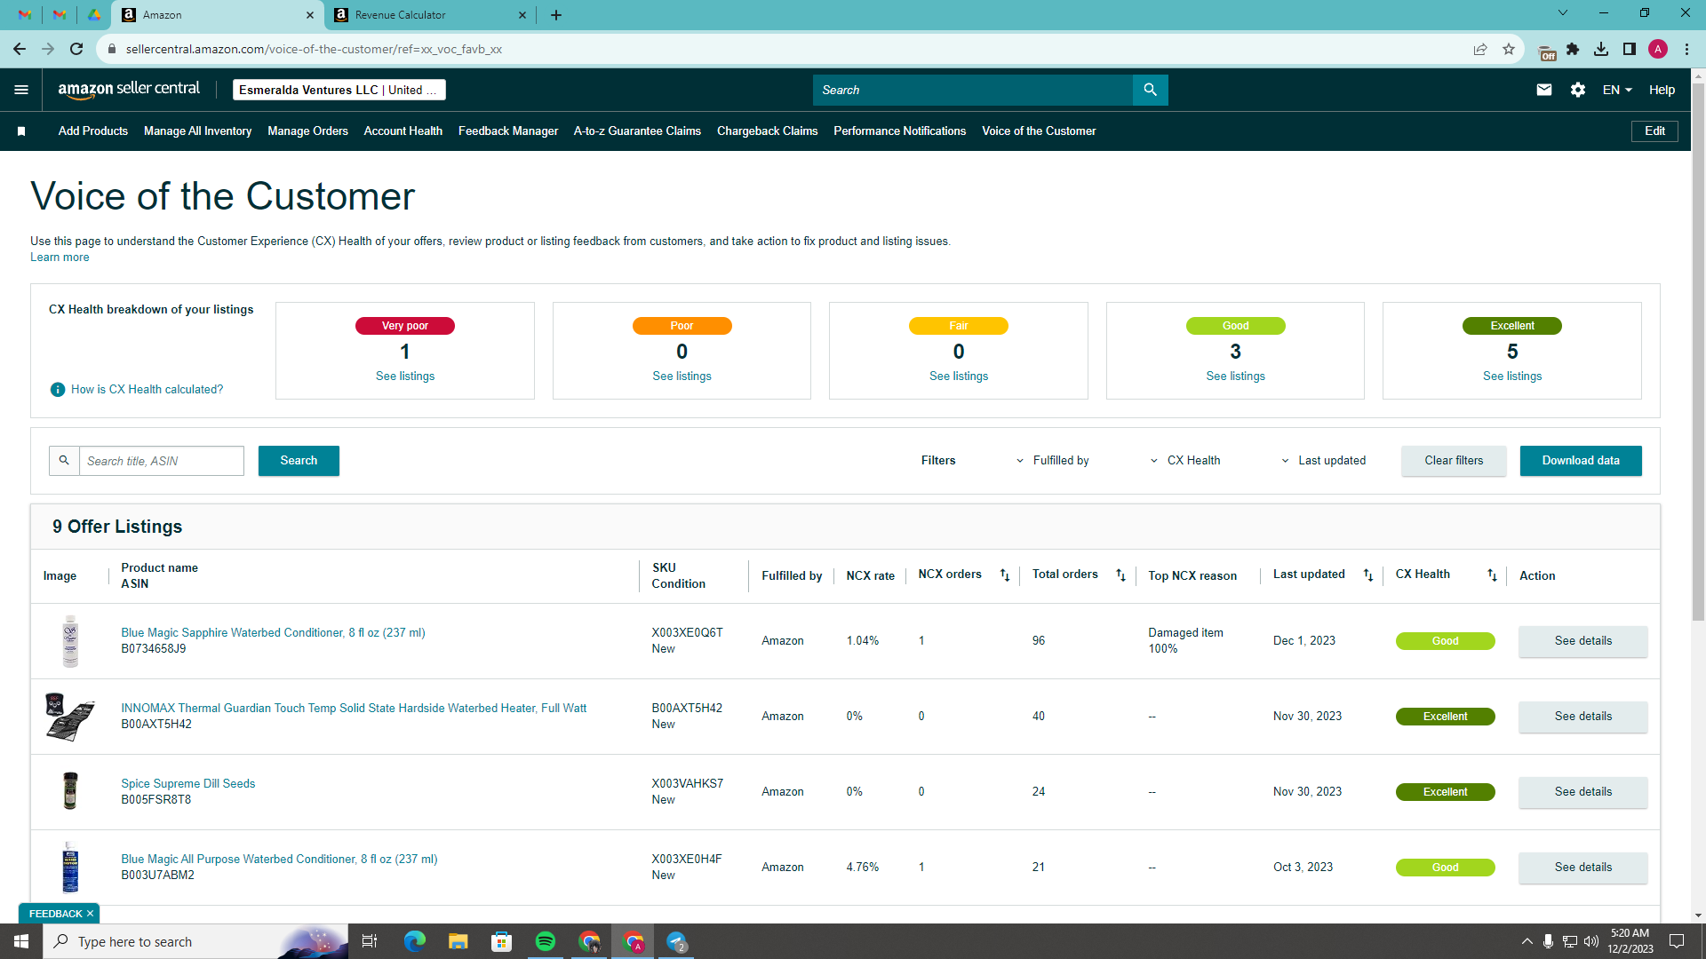This screenshot has width=1706, height=959.
Task: Open Chrome profile avatar A
Action: pos(1657,49)
